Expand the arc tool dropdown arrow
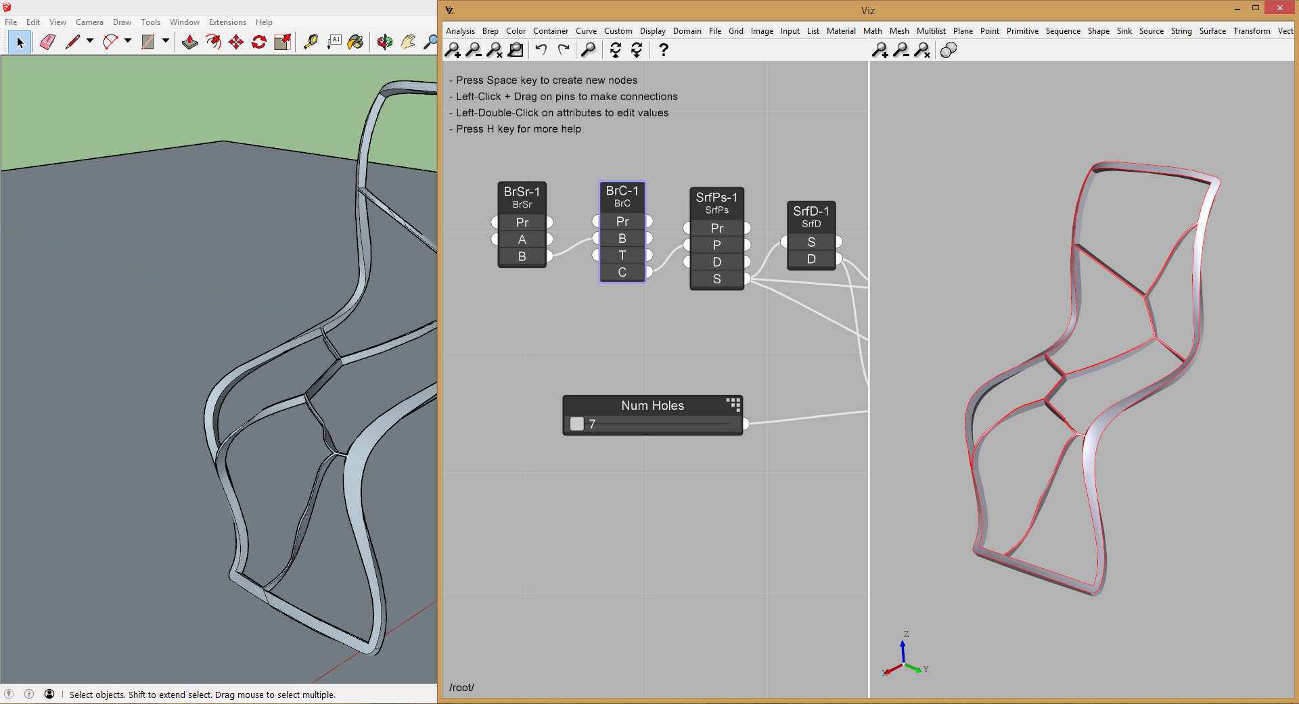Viewport: 1299px width, 704px height. pyautogui.click(x=127, y=41)
